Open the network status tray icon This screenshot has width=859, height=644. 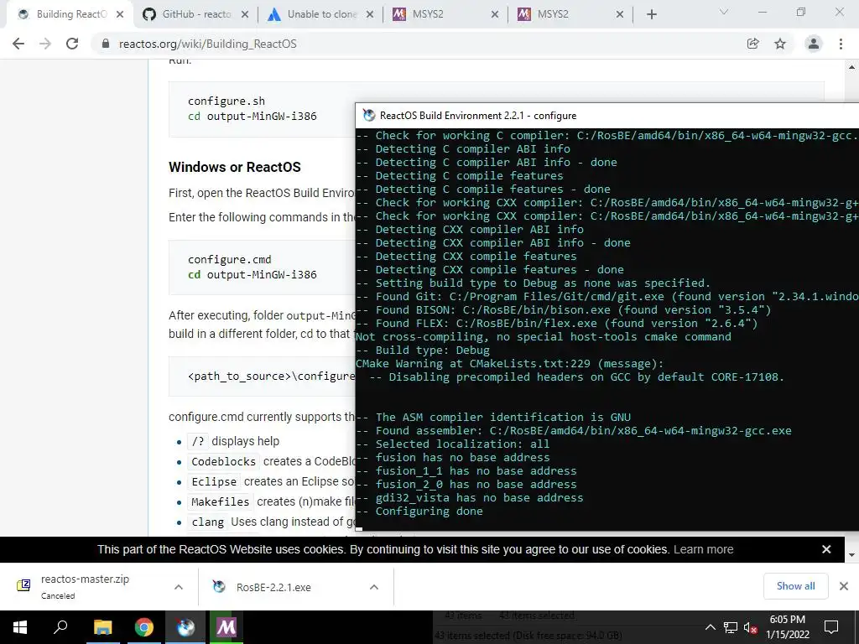(731, 627)
